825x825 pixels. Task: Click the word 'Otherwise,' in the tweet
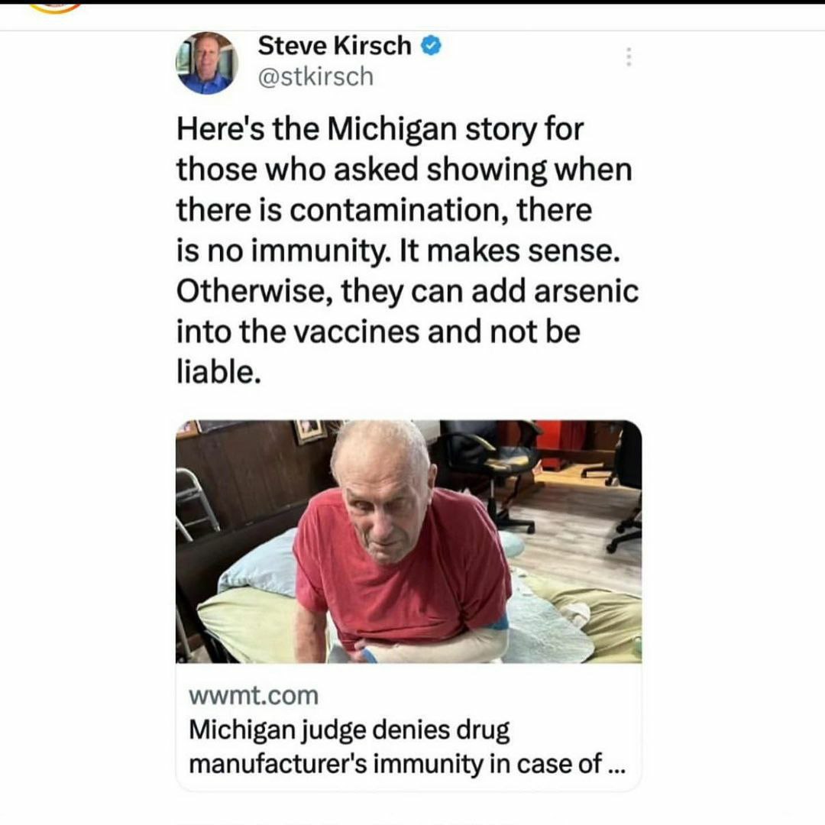254,292
